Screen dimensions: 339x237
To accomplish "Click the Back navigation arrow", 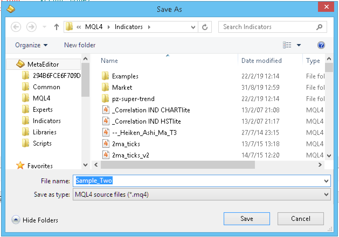I will 16,27.
